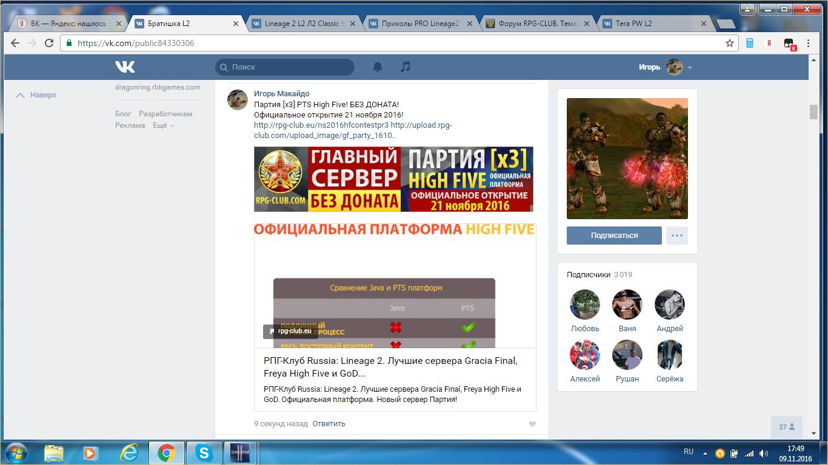Open subscriber Андрей's profile photo
Image resolution: width=828 pixels, height=465 pixels.
(x=670, y=305)
